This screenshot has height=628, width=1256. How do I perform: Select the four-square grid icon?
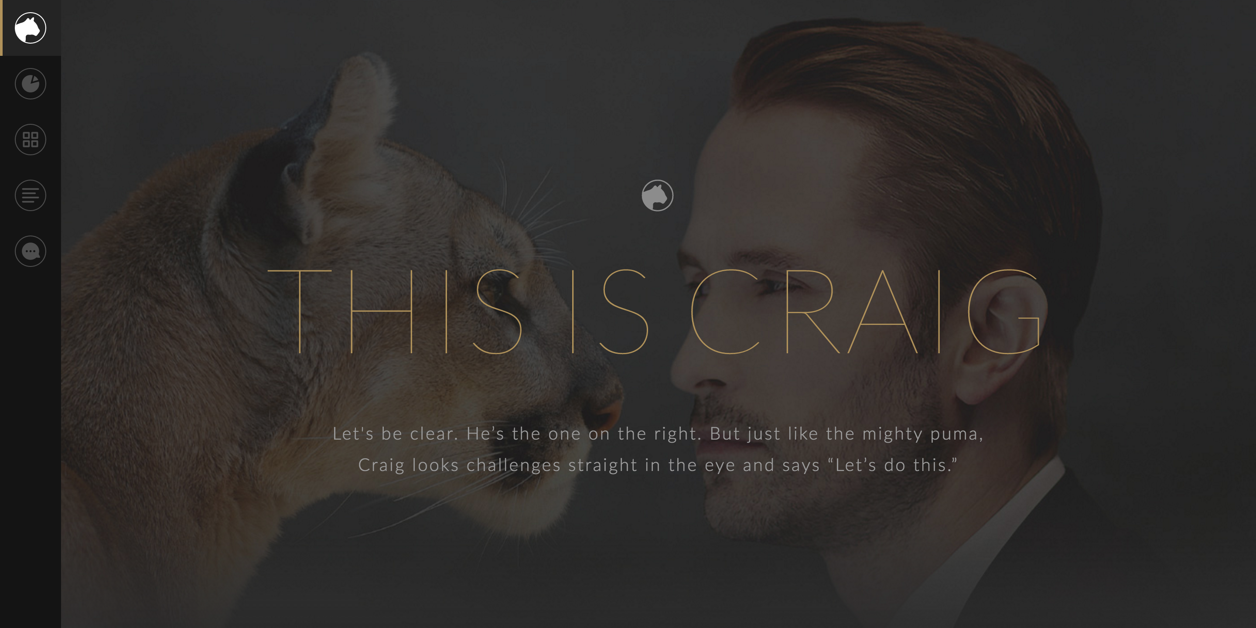pos(30,140)
